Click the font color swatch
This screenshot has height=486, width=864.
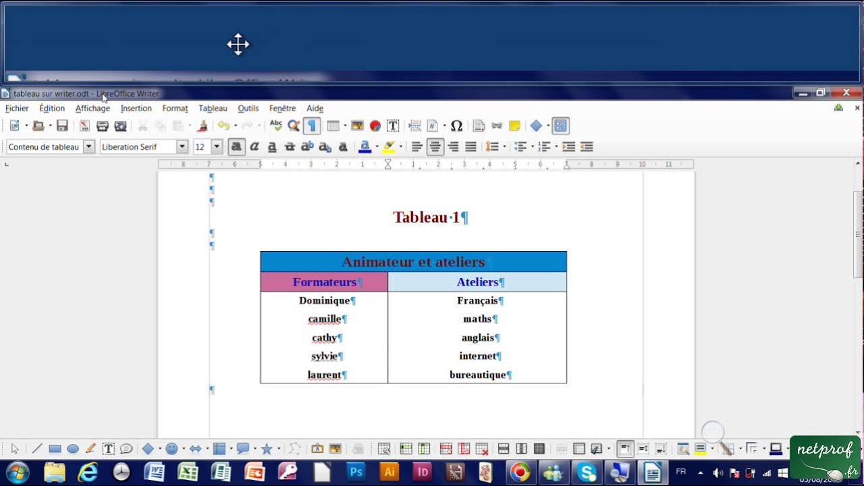pos(365,146)
